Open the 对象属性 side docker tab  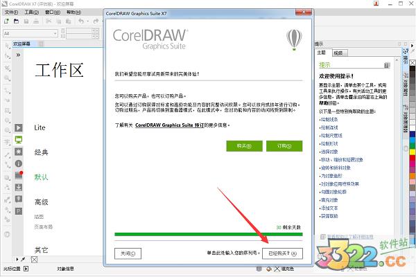pyautogui.click(x=406, y=85)
